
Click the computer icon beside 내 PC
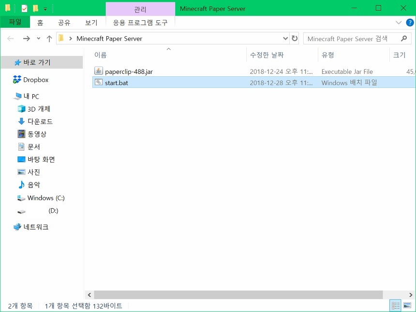point(17,96)
